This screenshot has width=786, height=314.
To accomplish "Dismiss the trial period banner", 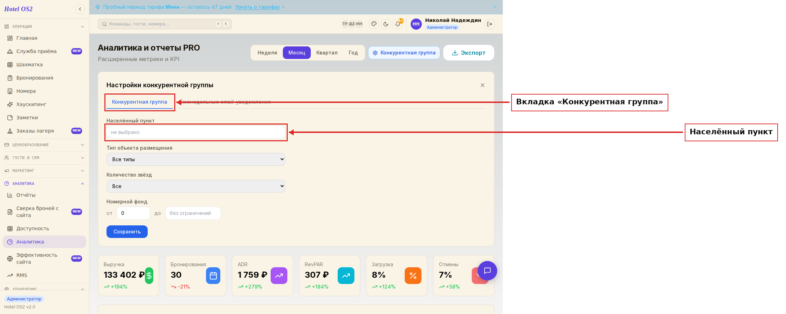I will 495,7.
